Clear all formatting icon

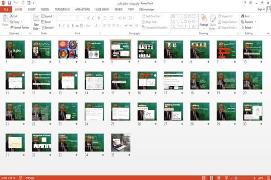pos(98,18)
